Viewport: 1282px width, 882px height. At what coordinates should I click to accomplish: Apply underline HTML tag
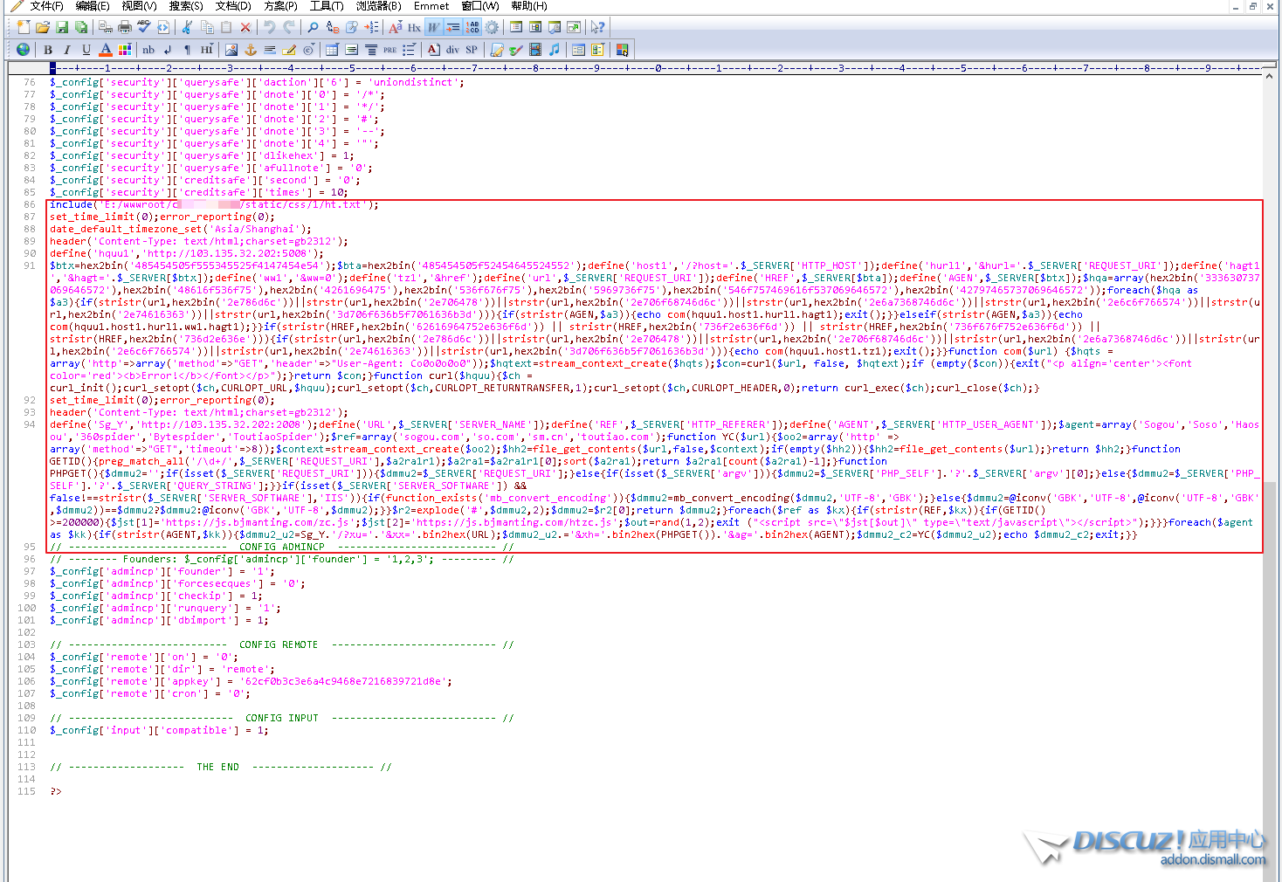point(86,50)
